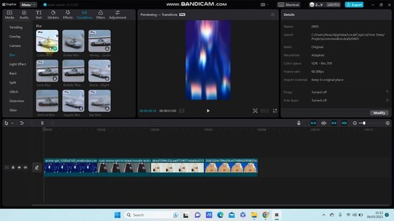The image size is (394, 221).
Task: Open the layout selector dropdown in title bar
Action: (264, 4)
